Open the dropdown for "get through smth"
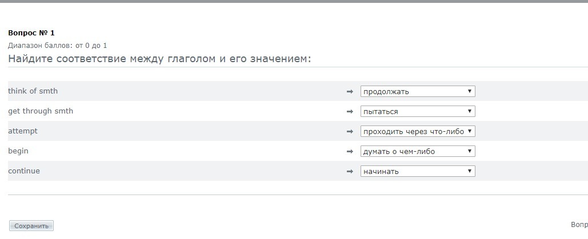Image resolution: width=588 pixels, height=239 pixels. (418, 111)
